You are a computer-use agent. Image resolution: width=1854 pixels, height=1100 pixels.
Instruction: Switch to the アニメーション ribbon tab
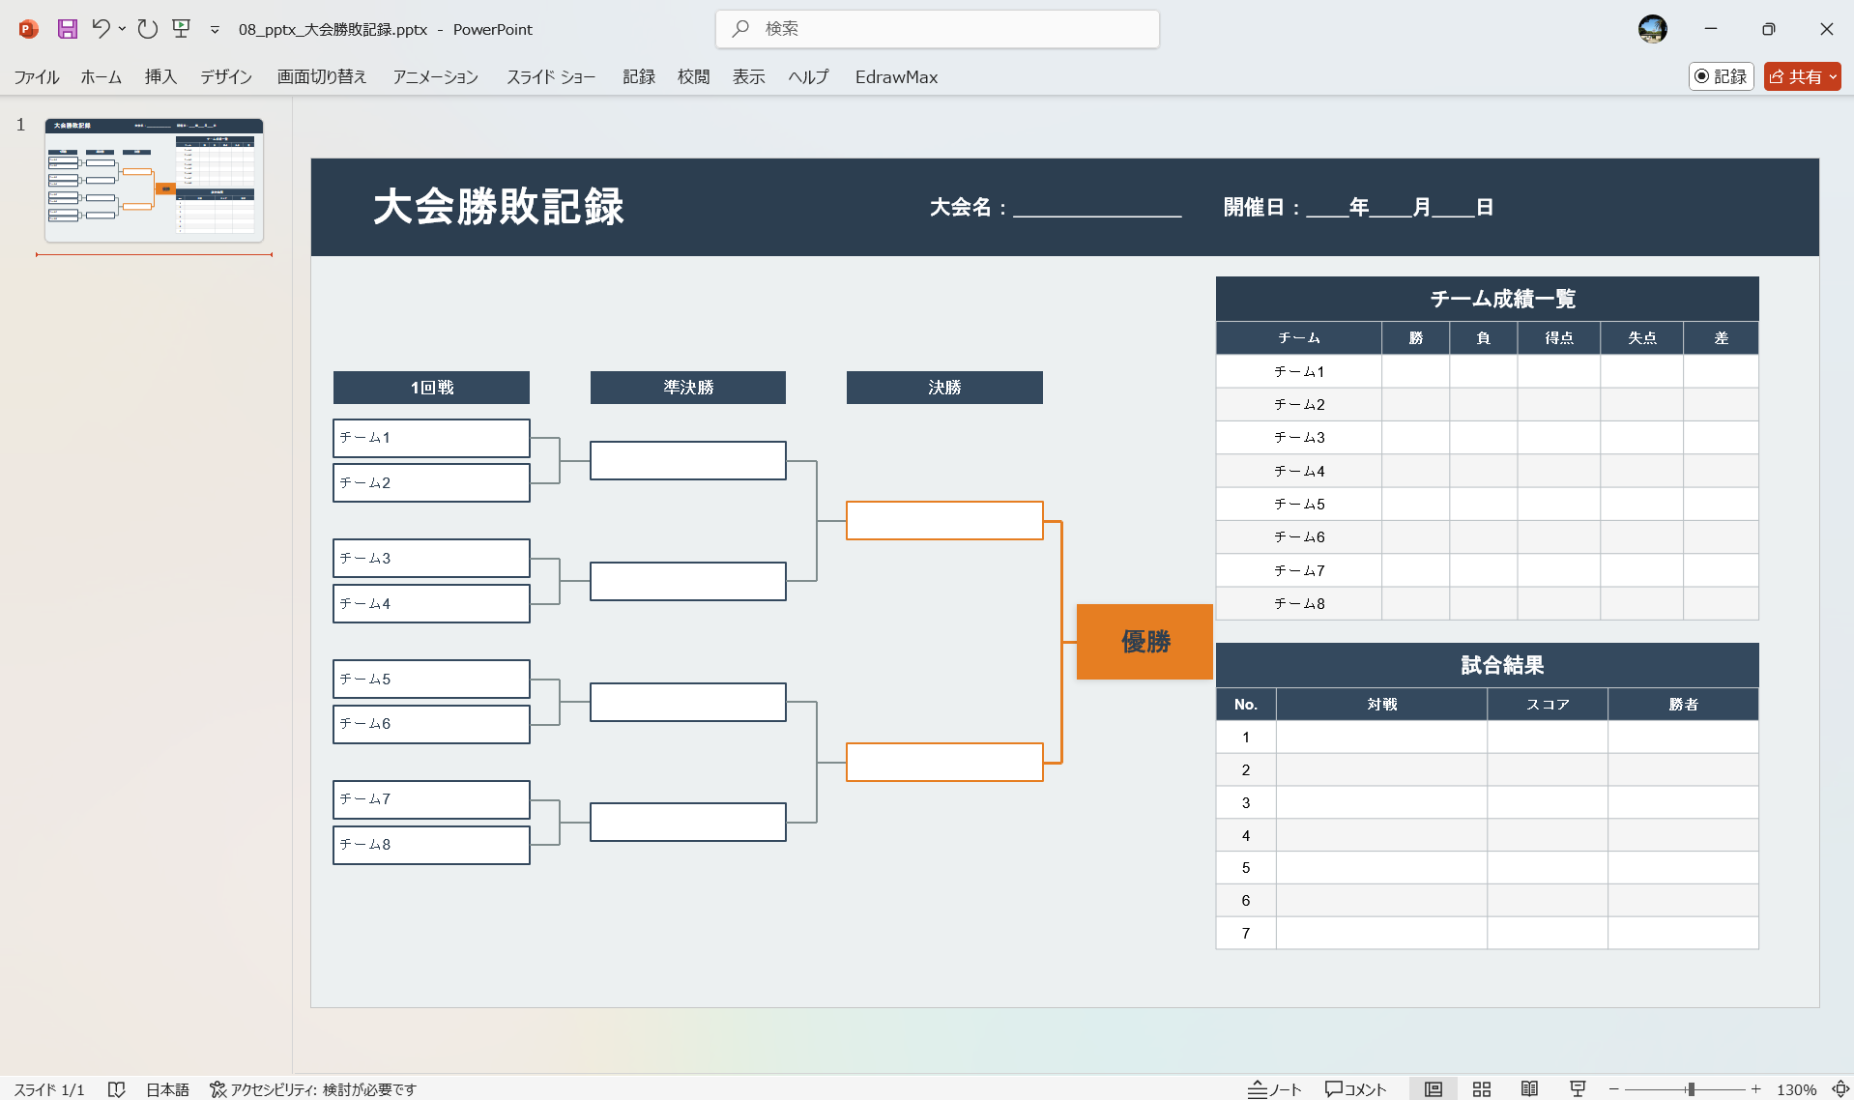pyautogui.click(x=434, y=76)
